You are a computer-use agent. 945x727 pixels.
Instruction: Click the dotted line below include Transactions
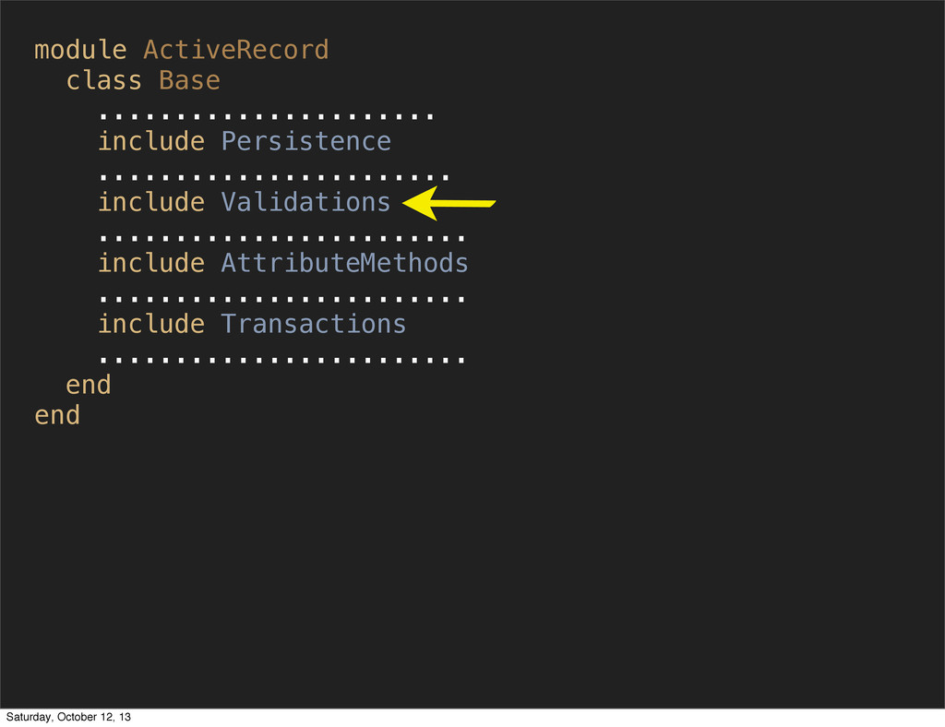pos(282,360)
